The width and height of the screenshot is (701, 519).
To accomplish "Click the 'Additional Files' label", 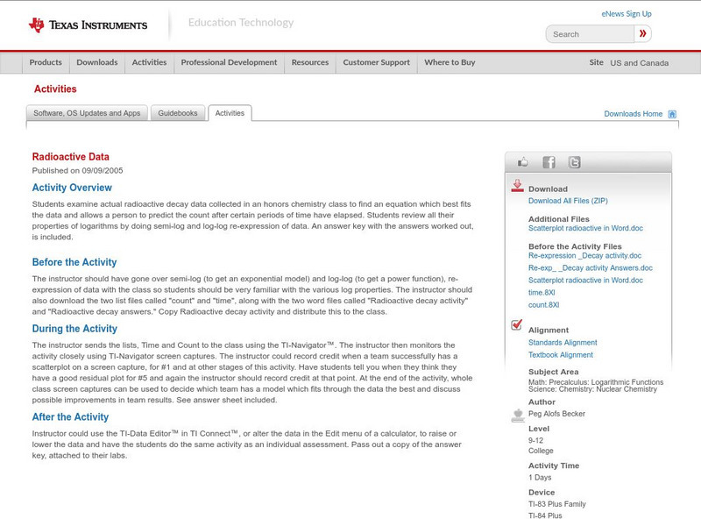I will point(559,219).
